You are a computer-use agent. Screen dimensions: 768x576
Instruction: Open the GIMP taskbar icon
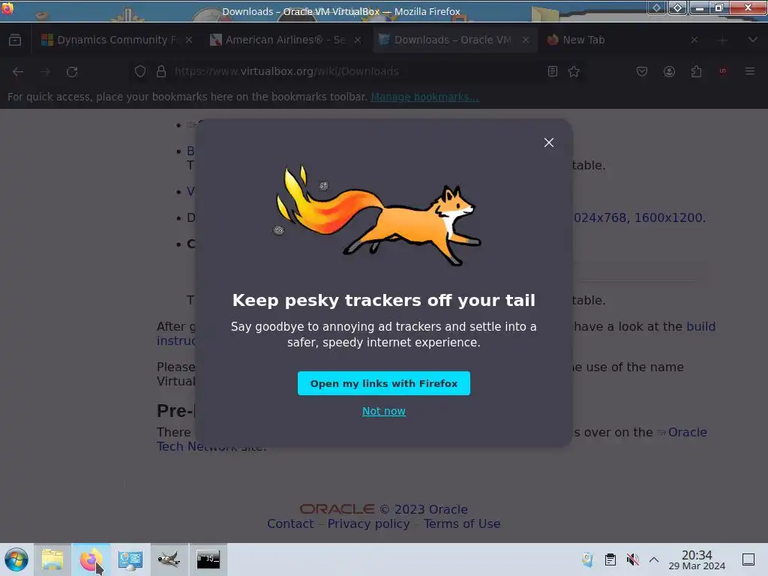(x=169, y=559)
